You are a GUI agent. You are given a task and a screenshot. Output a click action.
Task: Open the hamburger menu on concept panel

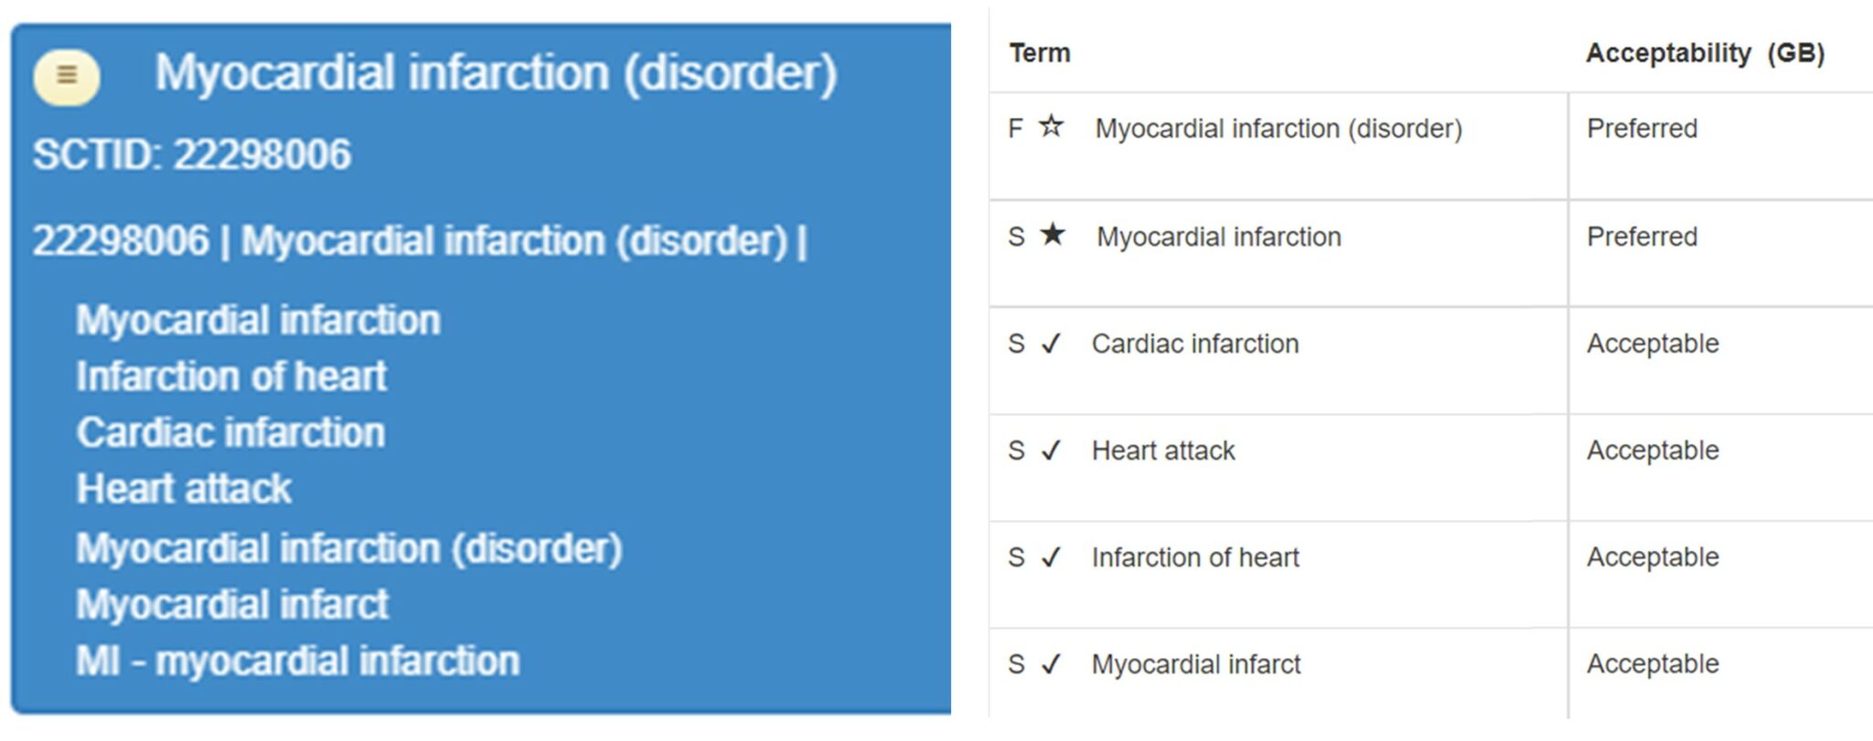65,77
